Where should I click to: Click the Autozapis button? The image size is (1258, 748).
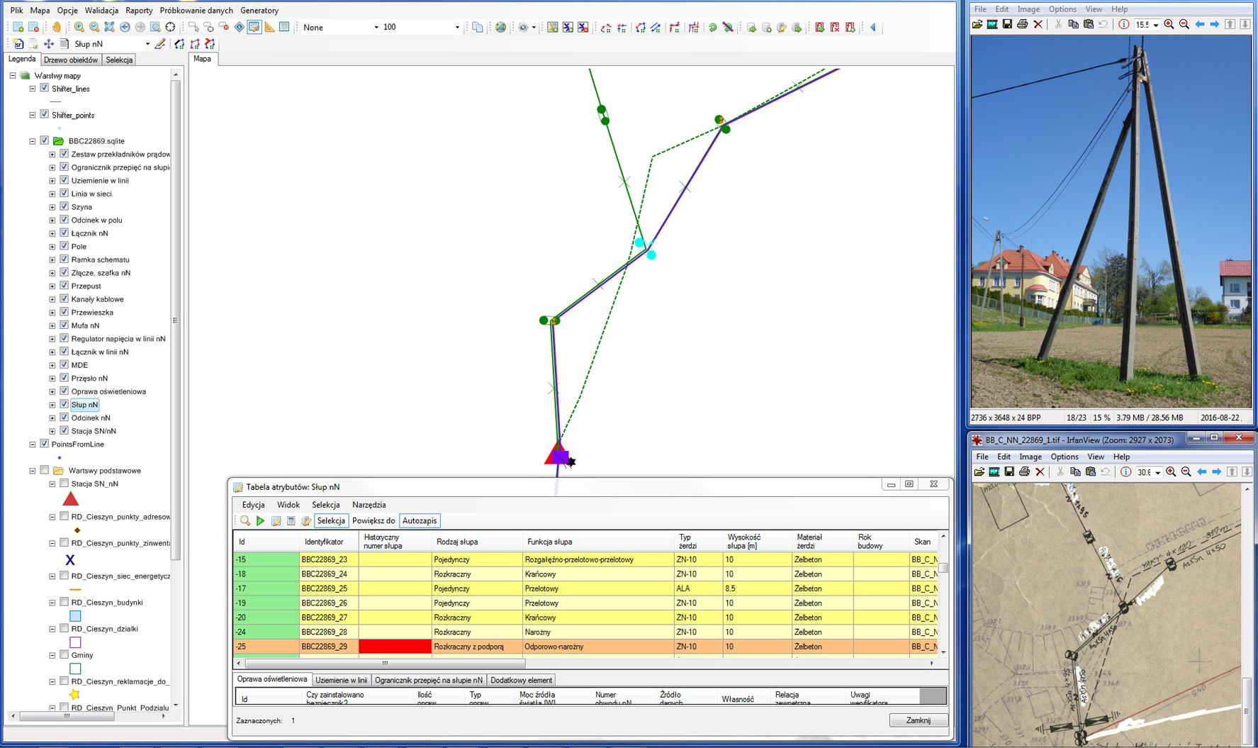pos(420,520)
